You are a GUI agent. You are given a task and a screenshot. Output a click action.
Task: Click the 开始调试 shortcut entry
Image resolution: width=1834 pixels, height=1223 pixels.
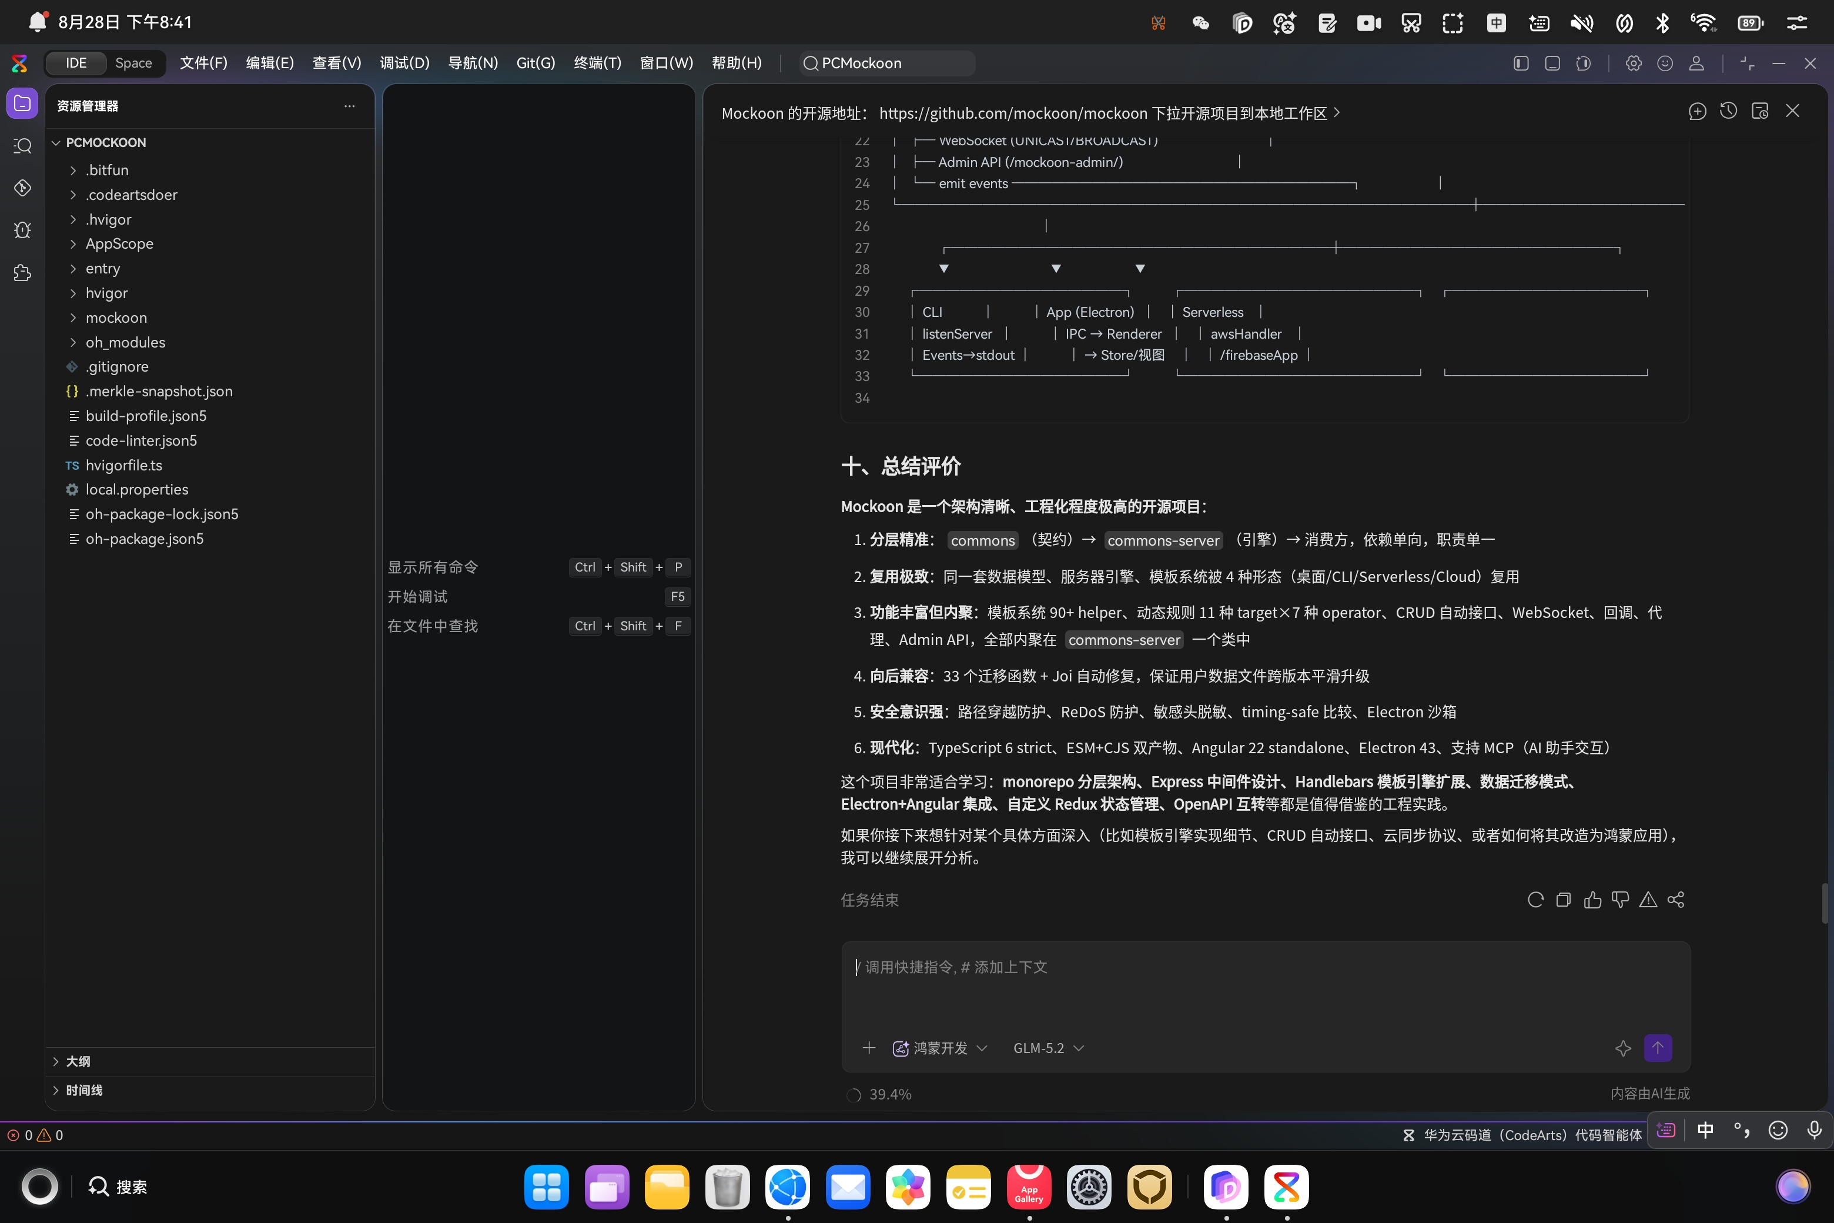coord(539,597)
